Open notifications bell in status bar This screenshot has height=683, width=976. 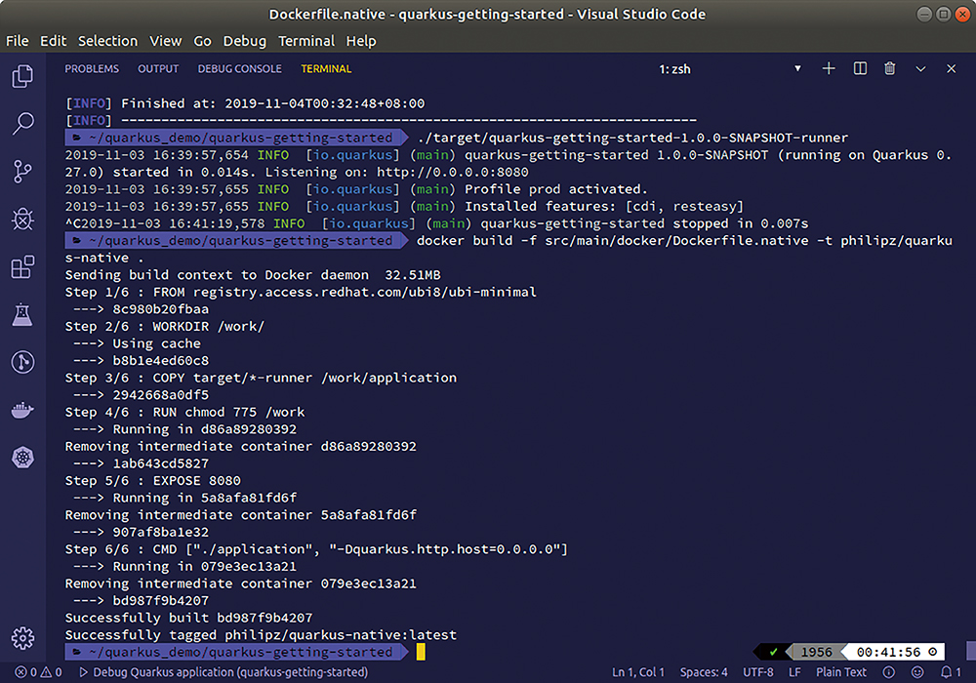click(x=947, y=672)
